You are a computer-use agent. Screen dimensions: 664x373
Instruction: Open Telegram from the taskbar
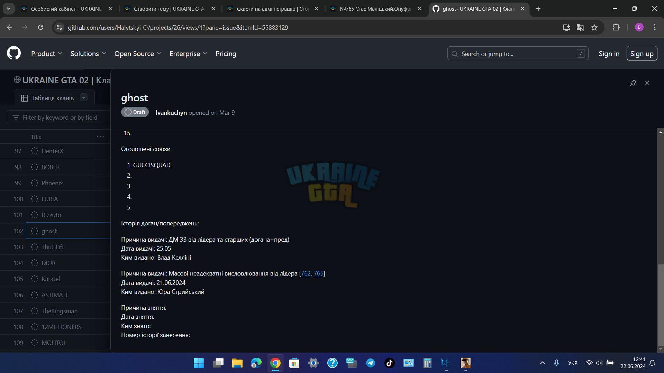coord(370,363)
